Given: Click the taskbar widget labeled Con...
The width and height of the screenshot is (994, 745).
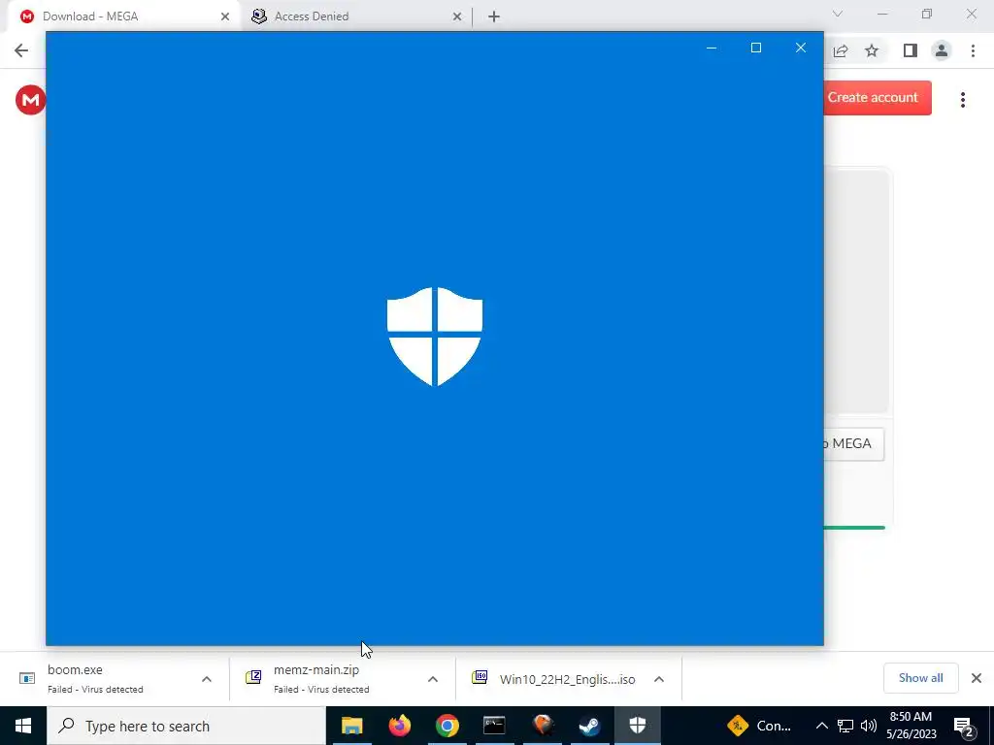Looking at the screenshot, I should [760, 726].
